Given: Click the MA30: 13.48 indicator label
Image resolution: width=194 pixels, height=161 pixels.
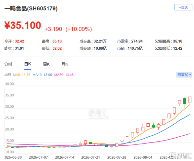Looking at the screenshot, I should (64, 75).
